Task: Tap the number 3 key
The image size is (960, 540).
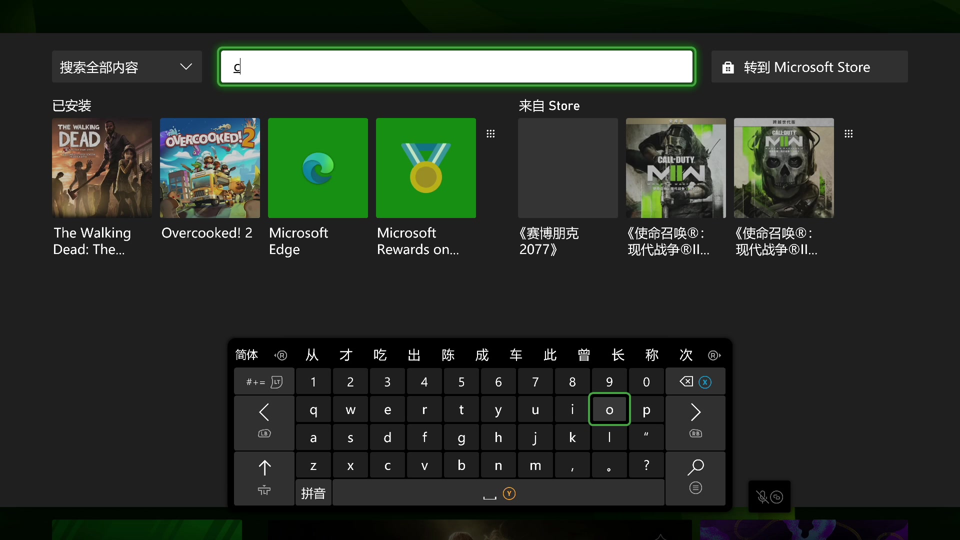Action: (387, 382)
